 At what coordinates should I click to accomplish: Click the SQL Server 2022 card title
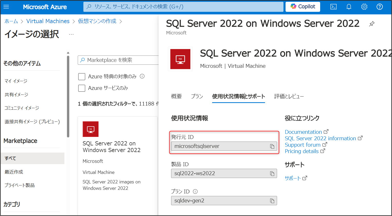(x=111, y=147)
